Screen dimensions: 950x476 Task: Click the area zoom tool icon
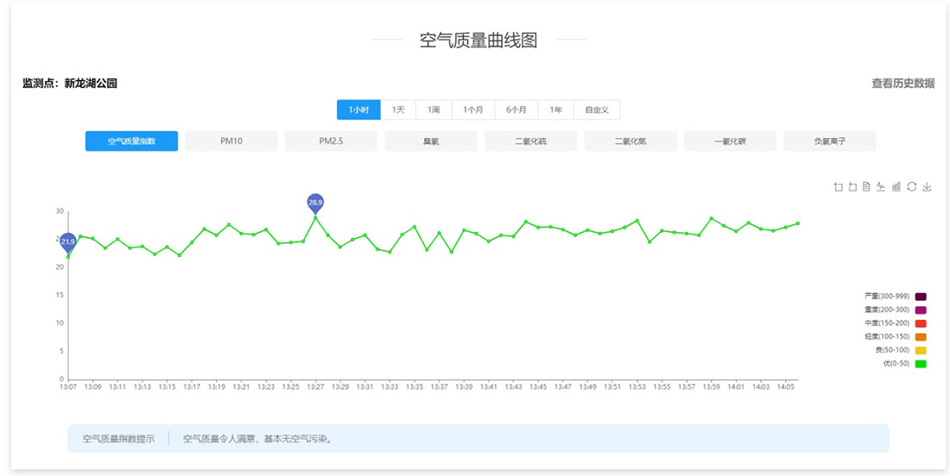(x=838, y=186)
